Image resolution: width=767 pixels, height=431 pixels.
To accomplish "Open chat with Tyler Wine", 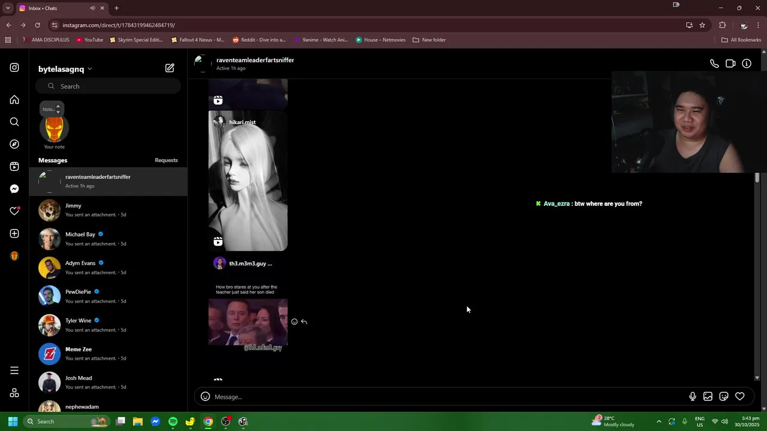I will (108, 325).
